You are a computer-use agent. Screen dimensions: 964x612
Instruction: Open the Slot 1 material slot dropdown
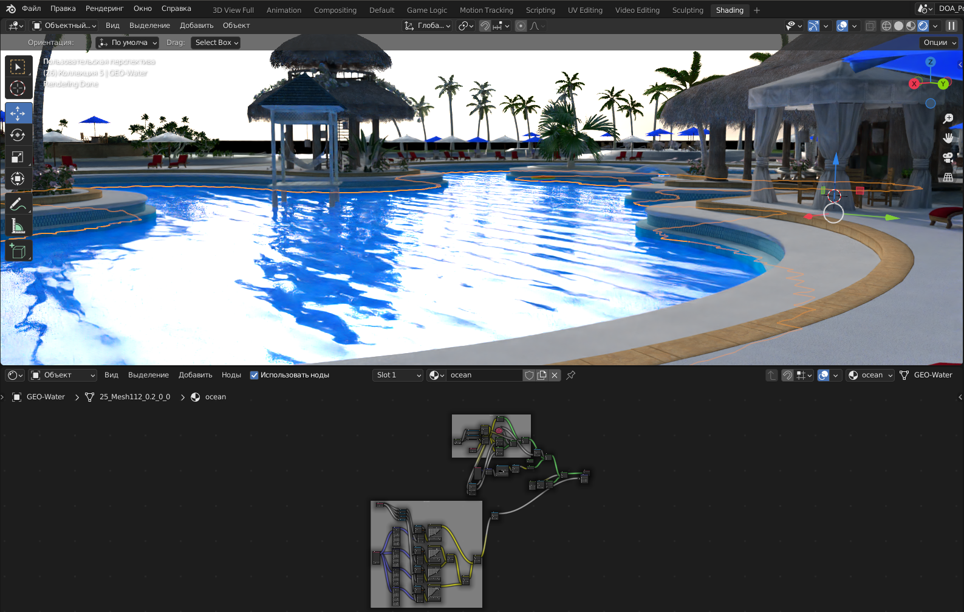[x=398, y=376]
